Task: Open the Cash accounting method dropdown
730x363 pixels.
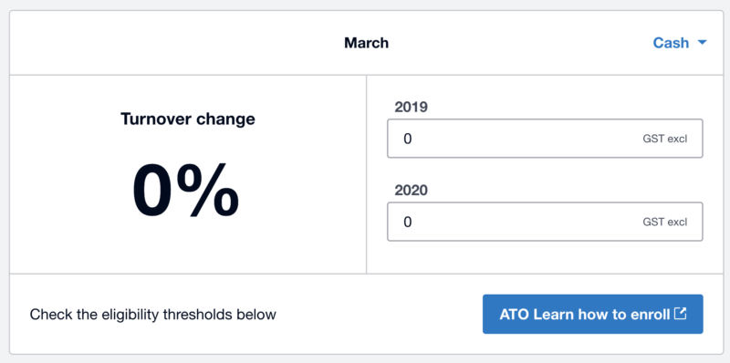Action: (x=680, y=43)
